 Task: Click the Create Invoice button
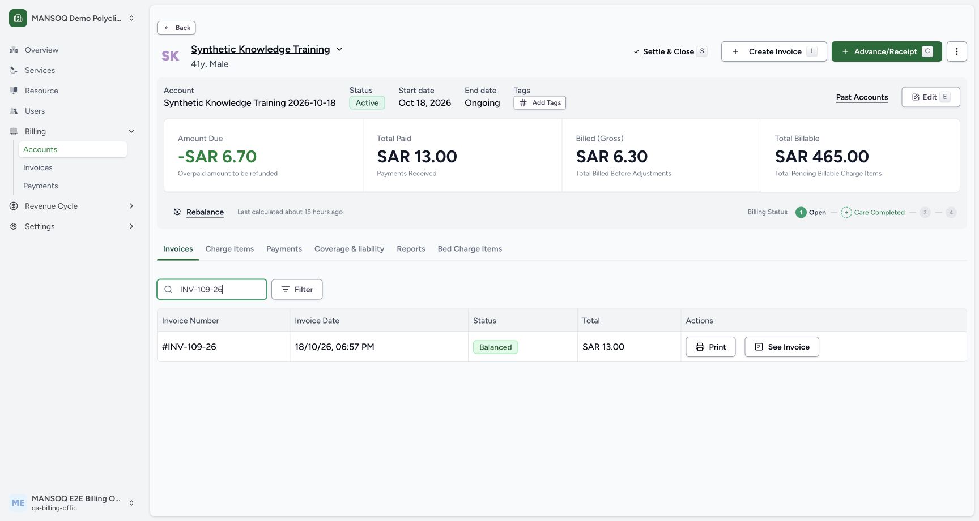click(774, 51)
